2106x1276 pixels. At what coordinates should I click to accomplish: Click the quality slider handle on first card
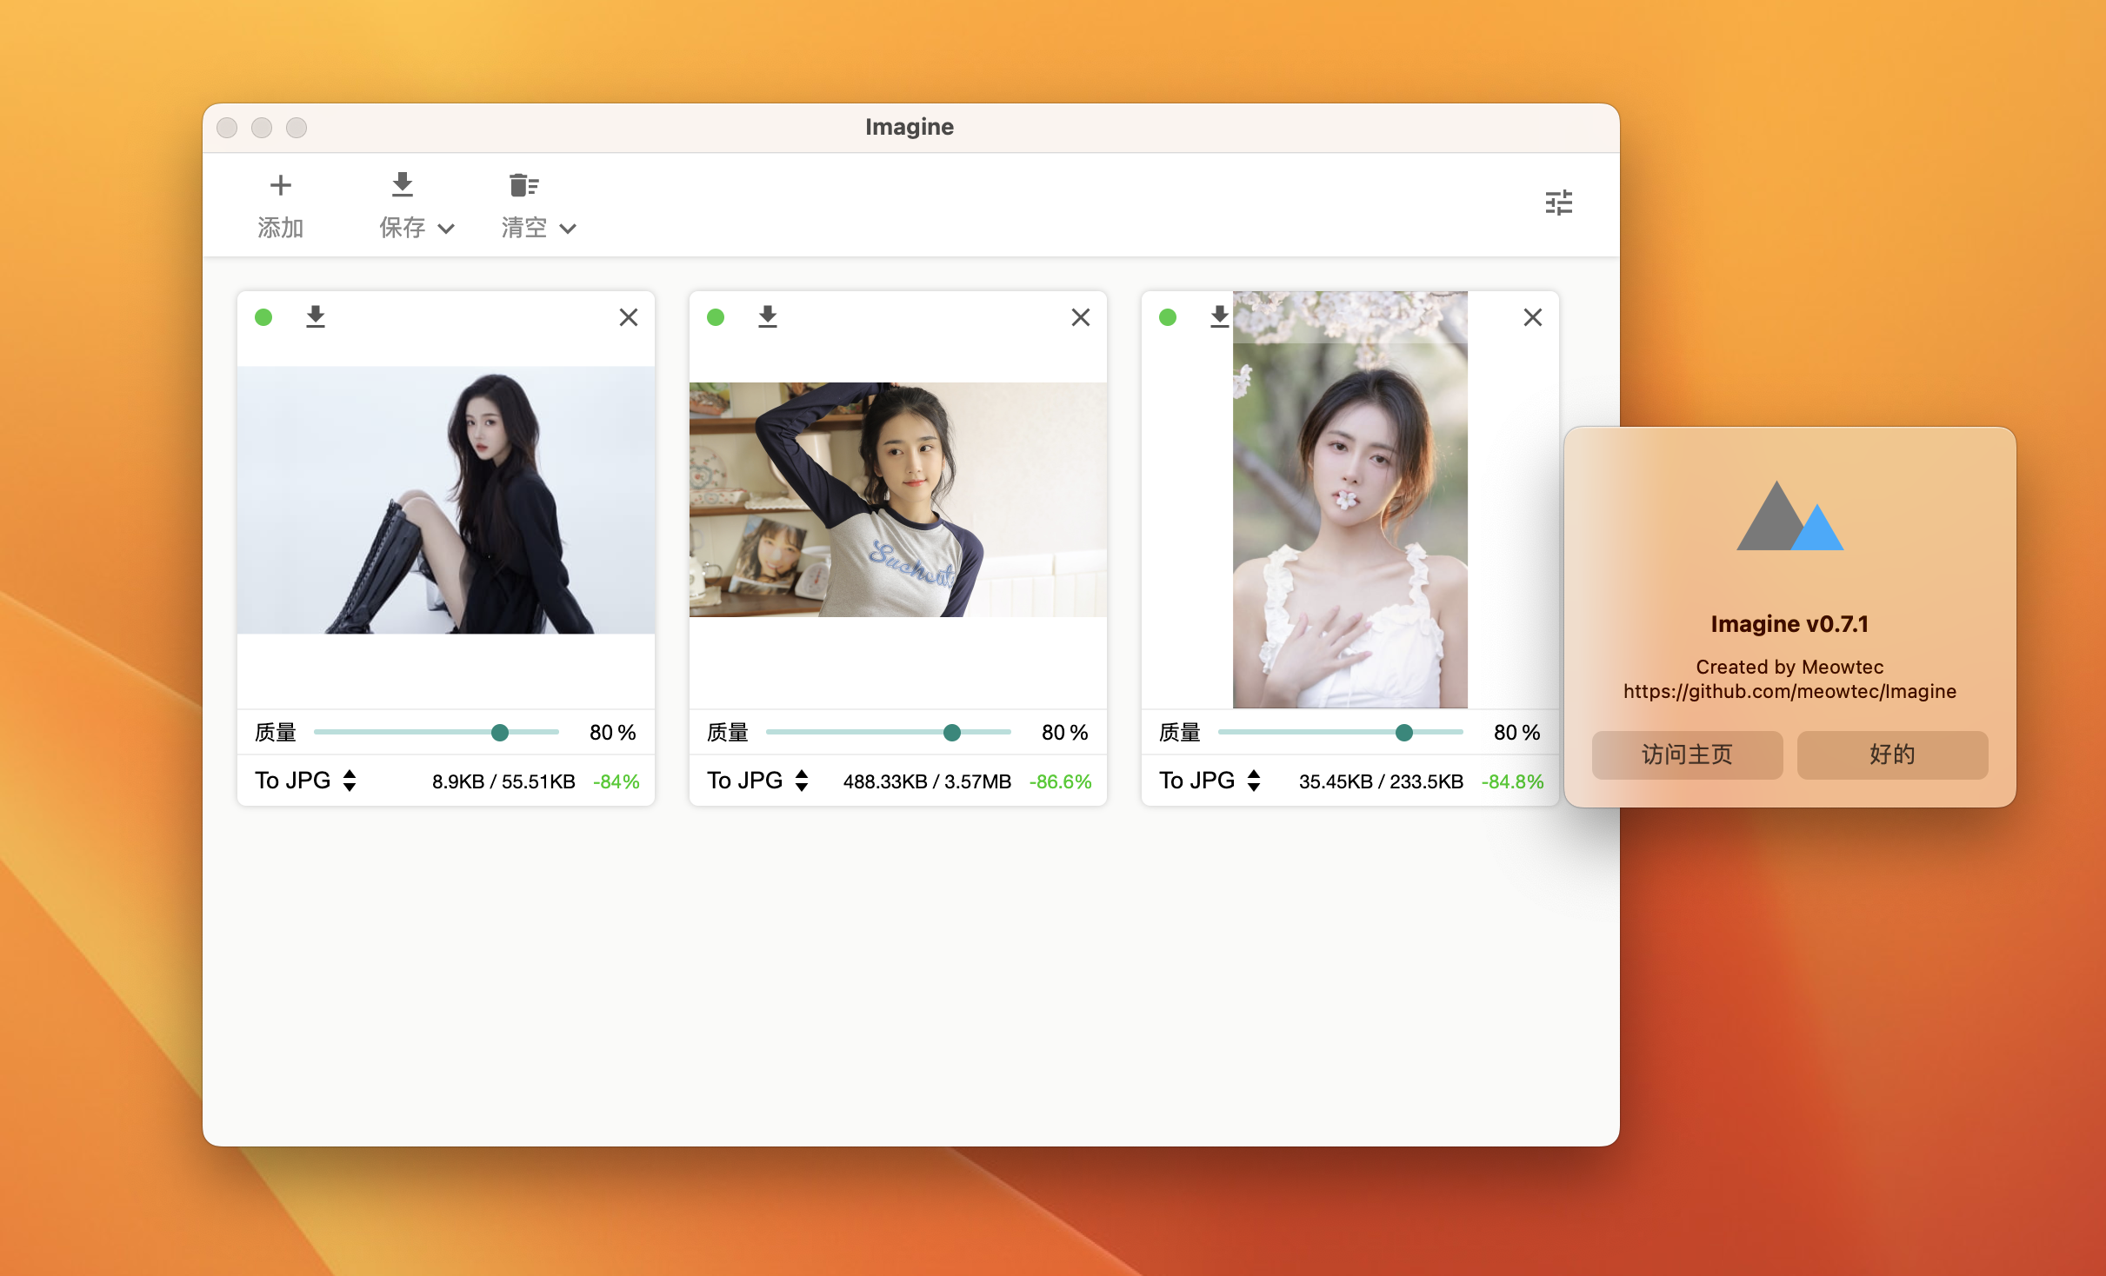point(500,733)
